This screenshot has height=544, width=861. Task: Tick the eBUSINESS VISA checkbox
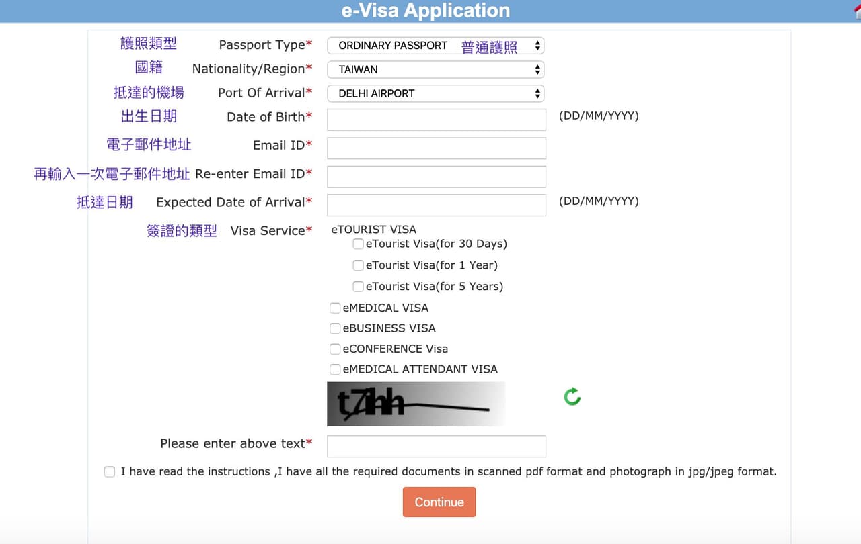[x=335, y=328]
